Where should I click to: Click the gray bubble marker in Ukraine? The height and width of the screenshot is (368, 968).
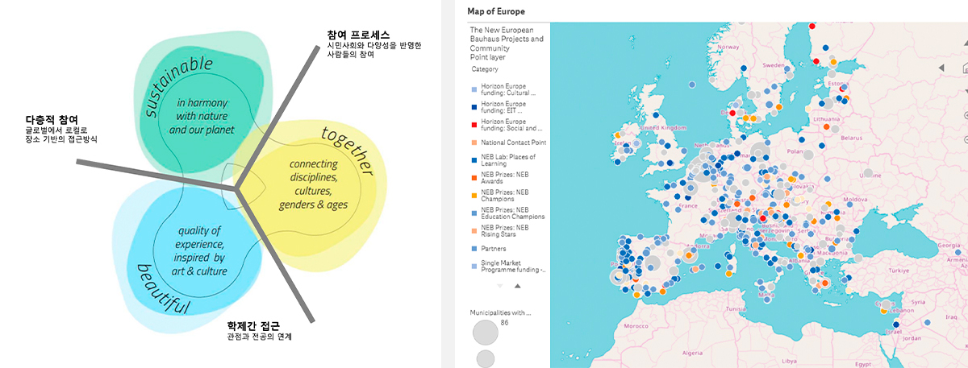pos(869,173)
